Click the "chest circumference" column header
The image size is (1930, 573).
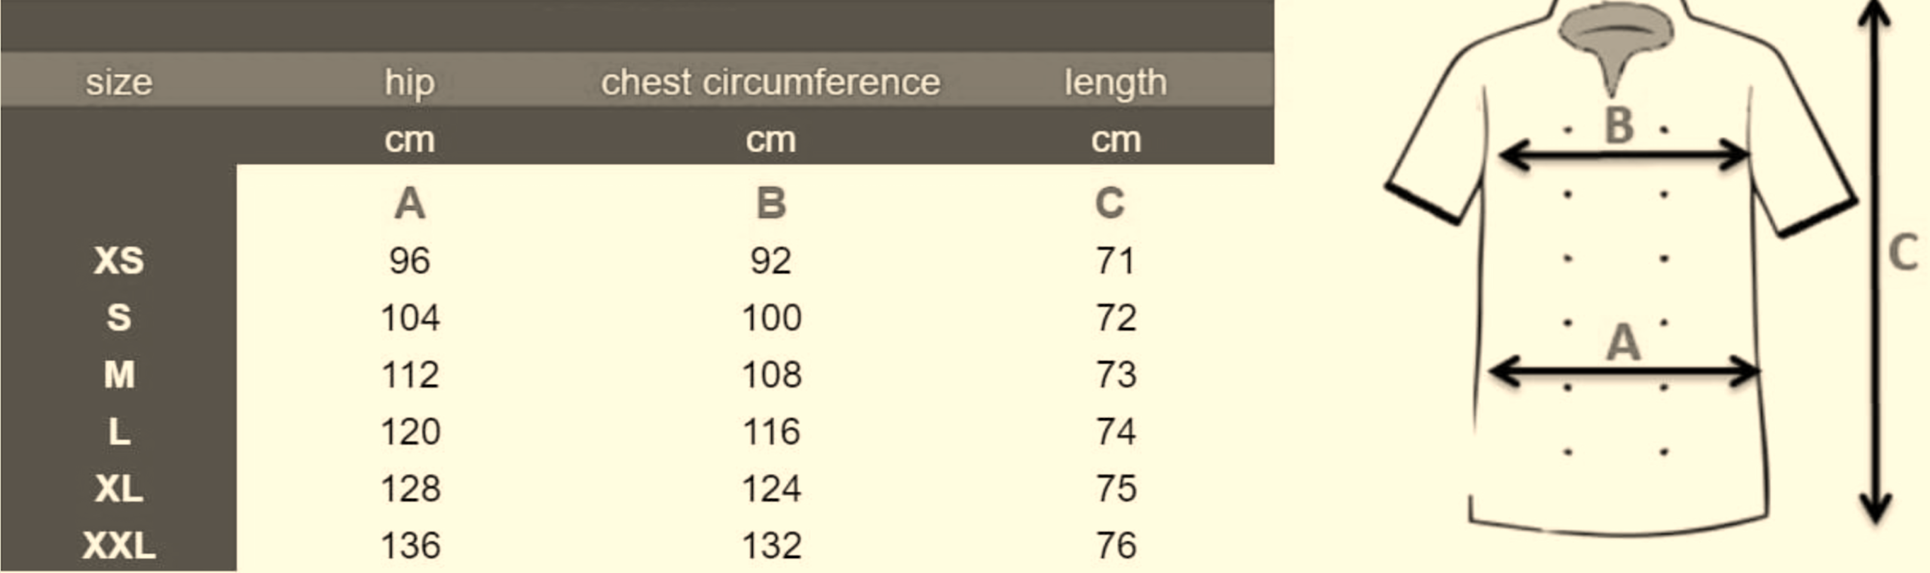(x=770, y=82)
